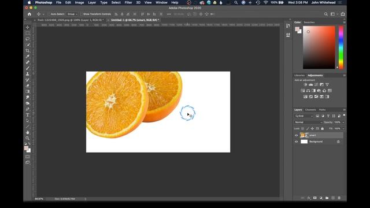This screenshot has width=370, height=208.
Task: Select the Magic Wand tool
Action: [28, 45]
